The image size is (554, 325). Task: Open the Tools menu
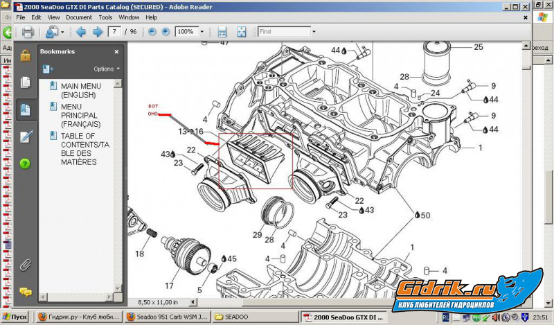105,17
